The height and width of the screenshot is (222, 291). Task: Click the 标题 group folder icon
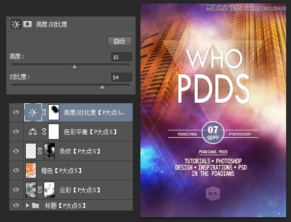[35, 205]
